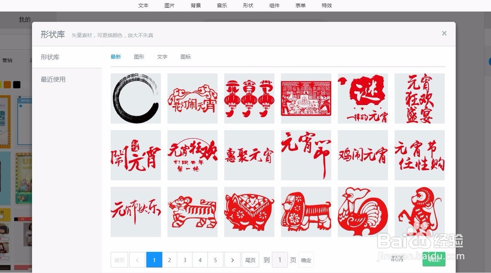Screen dimensions: 491x273
Task: Select the paper-cut dog shape
Action: (x=306, y=212)
